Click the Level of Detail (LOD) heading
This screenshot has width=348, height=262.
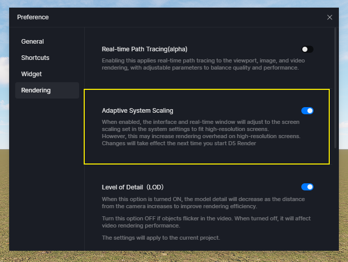click(x=132, y=187)
